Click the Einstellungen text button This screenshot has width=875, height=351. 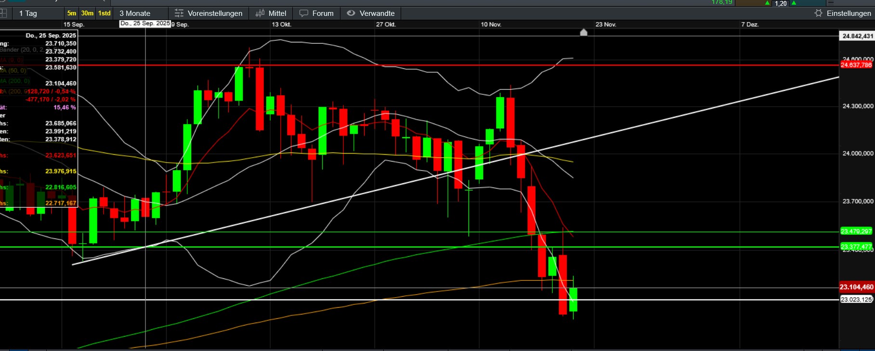click(x=849, y=13)
